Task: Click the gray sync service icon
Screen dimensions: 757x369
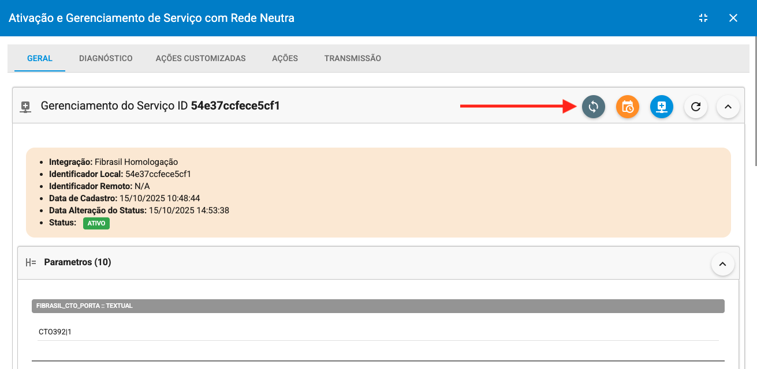Action: 593,107
